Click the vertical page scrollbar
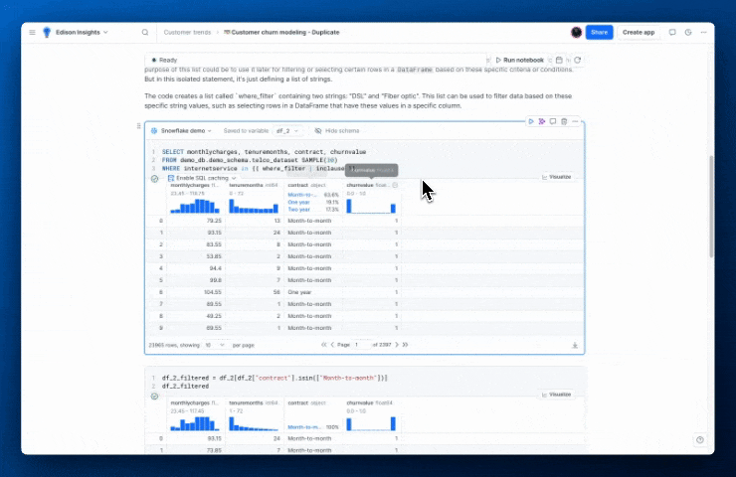The image size is (736, 477). 711,207
